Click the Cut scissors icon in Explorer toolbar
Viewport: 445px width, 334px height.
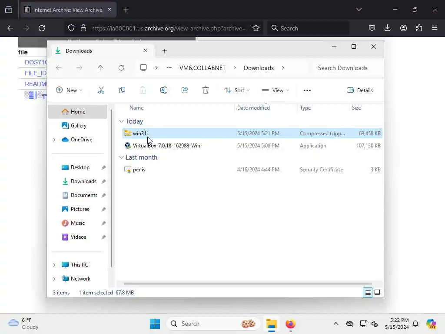(101, 90)
